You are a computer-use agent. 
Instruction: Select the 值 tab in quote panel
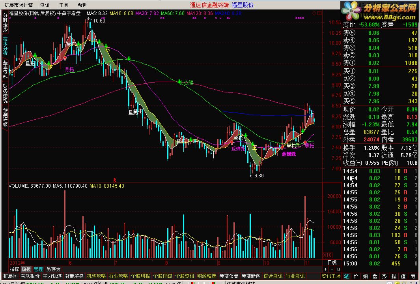coord(403,276)
